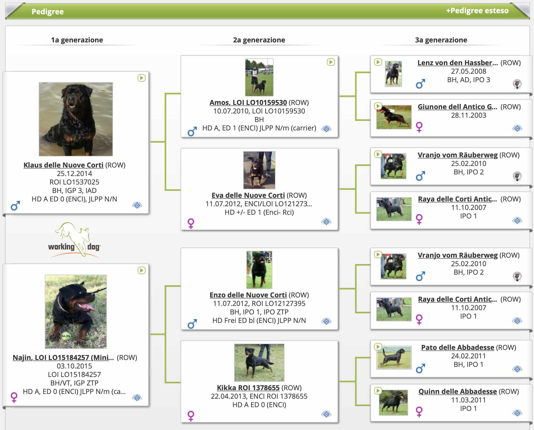Viewport: 534px width, 430px height.
Task: Open Najin, LOI LO15184257 profile link
Action: click(63, 357)
